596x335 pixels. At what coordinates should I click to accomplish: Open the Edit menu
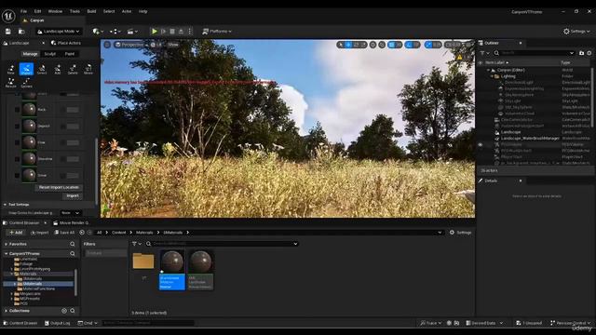[x=37, y=11]
